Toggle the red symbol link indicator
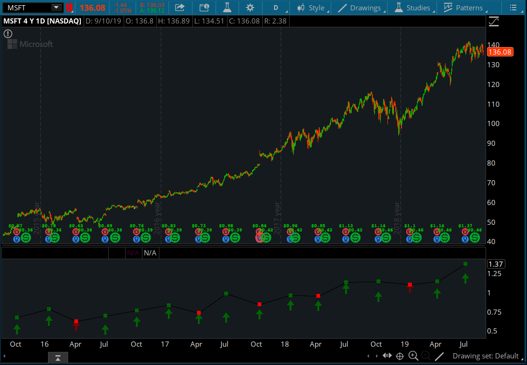The height and width of the screenshot is (365, 527). coord(69,8)
